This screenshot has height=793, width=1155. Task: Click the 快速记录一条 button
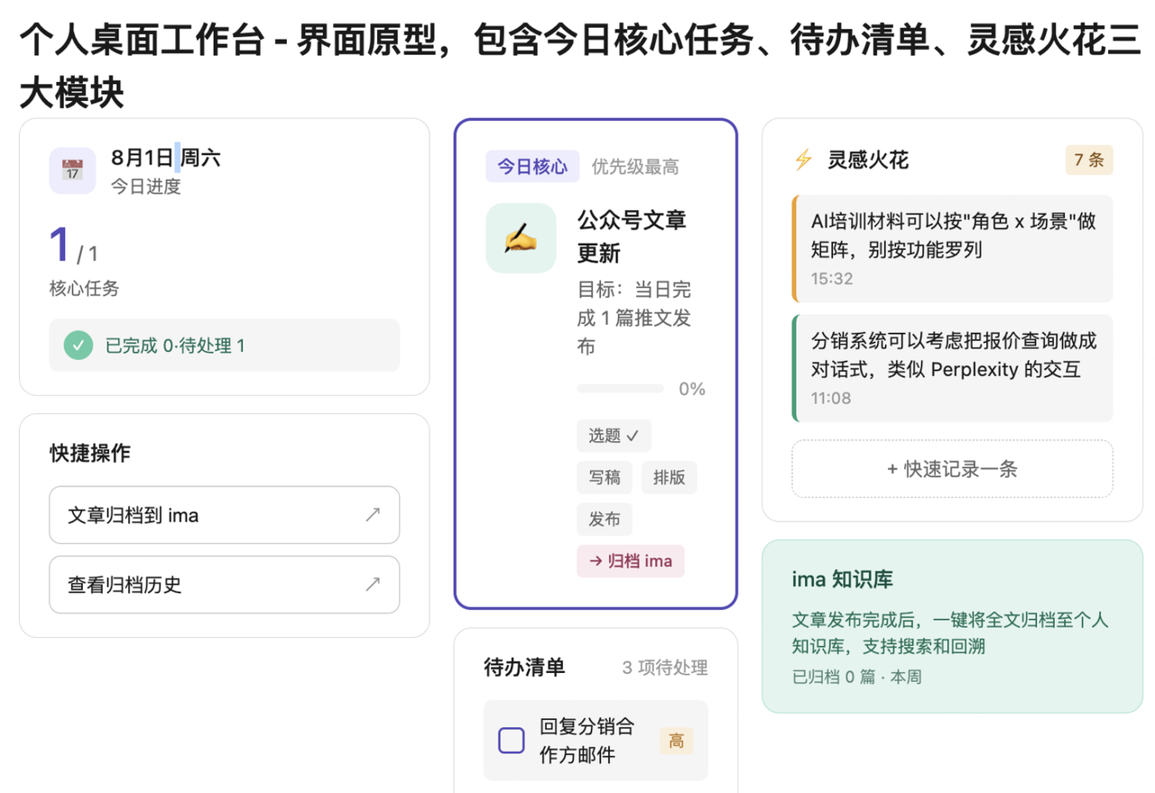tap(952, 468)
